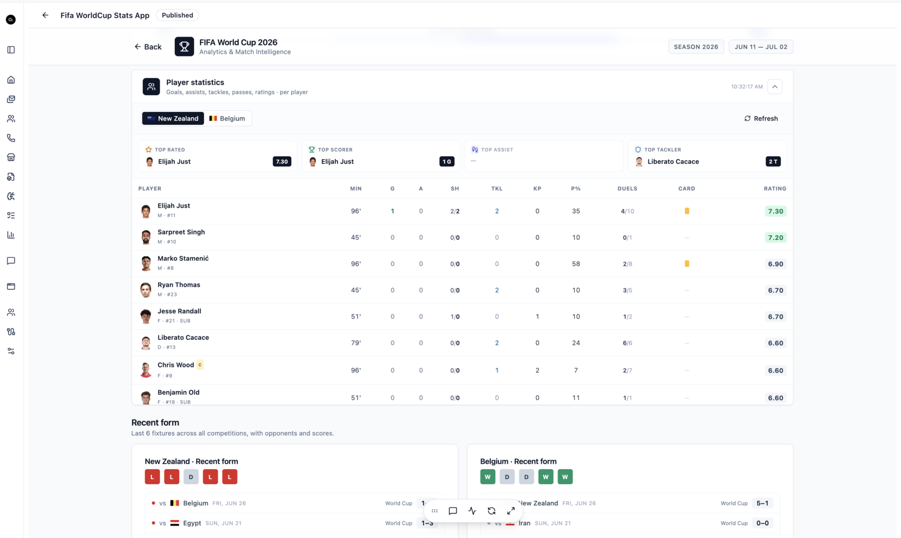
Task: Open the plug connector icon above the sliders
Action: point(11,331)
